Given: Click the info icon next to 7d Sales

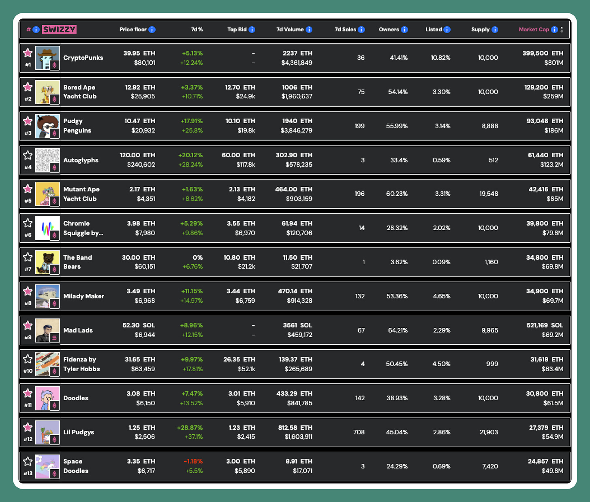Looking at the screenshot, I should click(361, 30).
